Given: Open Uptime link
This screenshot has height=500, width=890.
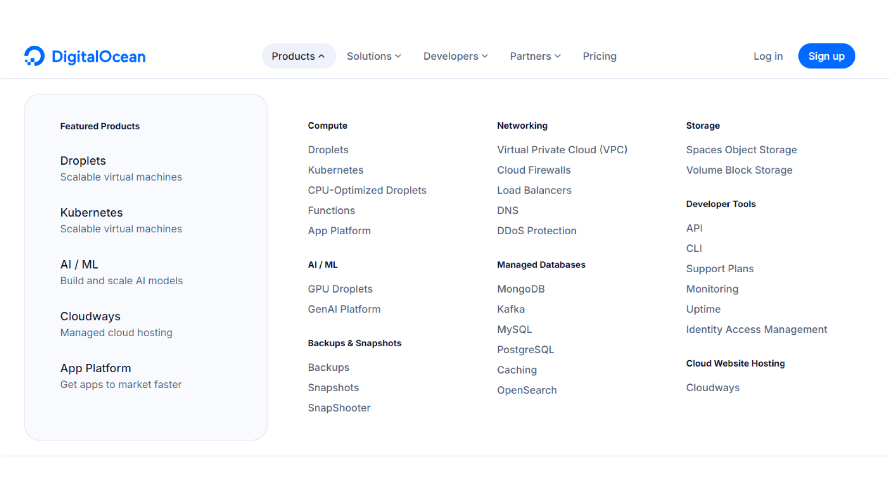Looking at the screenshot, I should click(x=703, y=309).
